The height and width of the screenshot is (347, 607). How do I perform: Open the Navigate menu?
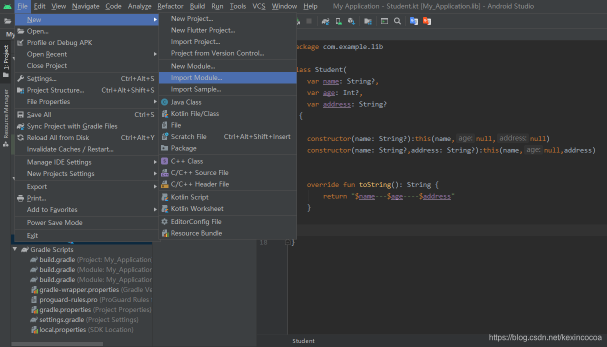[x=85, y=6]
